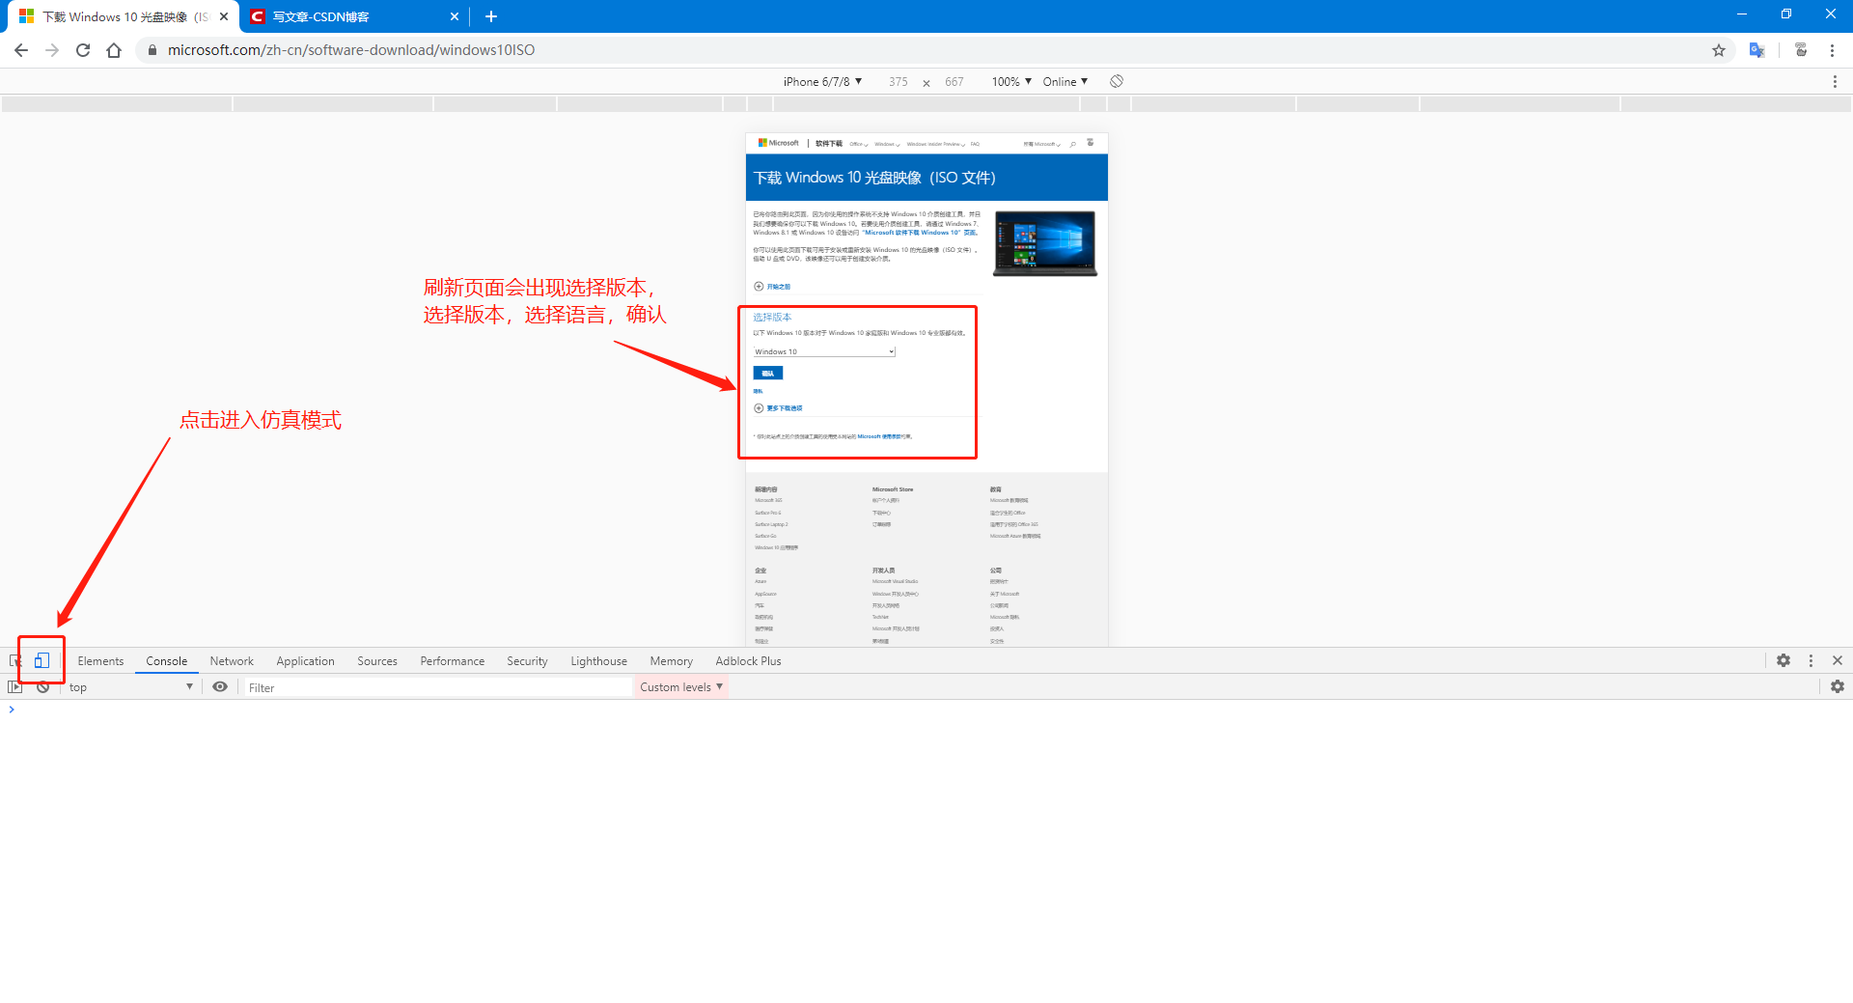This screenshot has height=1003, width=1853.
Task: Open the 100% zoom dropdown
Action: [x=1011, y=82]
